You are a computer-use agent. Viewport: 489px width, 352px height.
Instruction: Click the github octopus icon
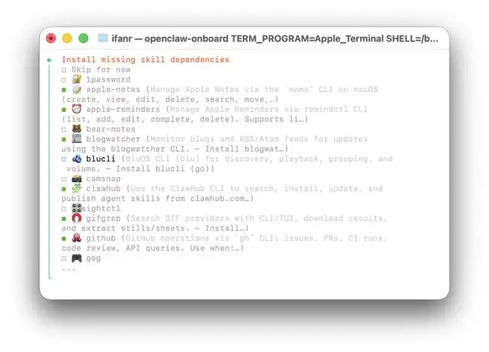coord(77,238)
